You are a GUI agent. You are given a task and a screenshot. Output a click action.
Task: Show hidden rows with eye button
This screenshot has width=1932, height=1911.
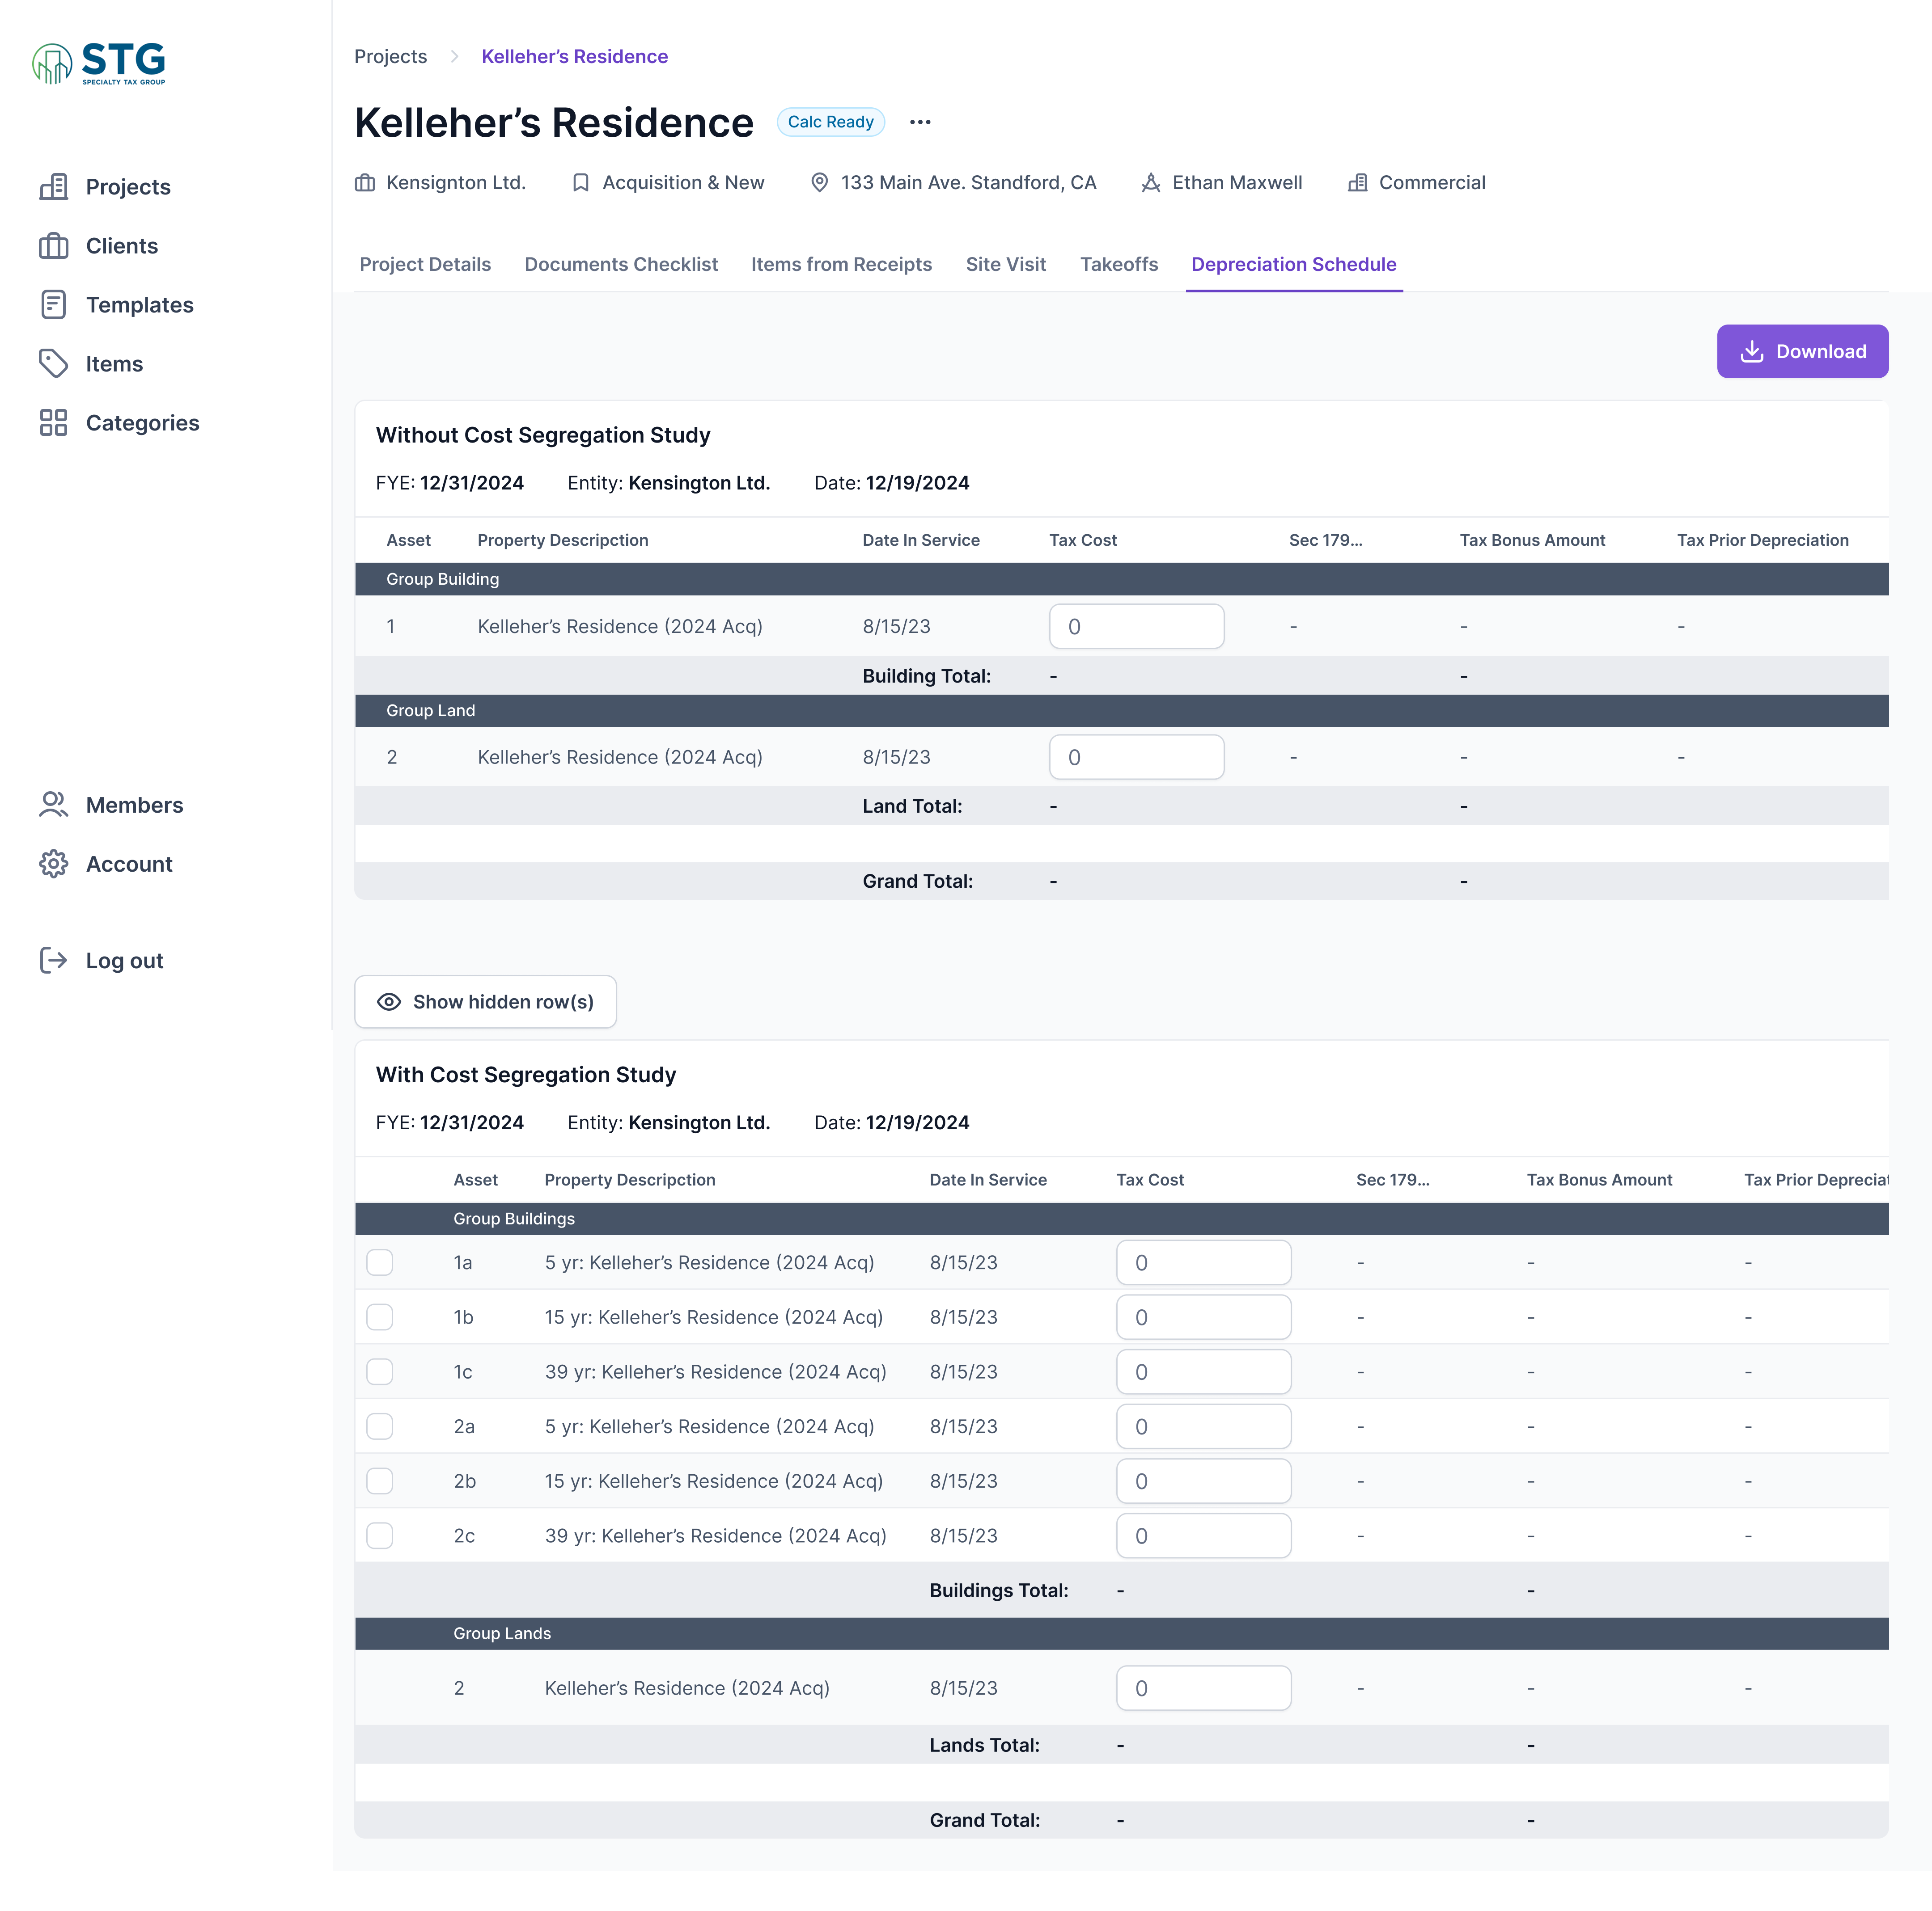click(486, 1001)
